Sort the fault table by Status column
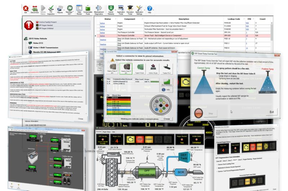The height and width of the screenshot is (191, 288). 108,19
